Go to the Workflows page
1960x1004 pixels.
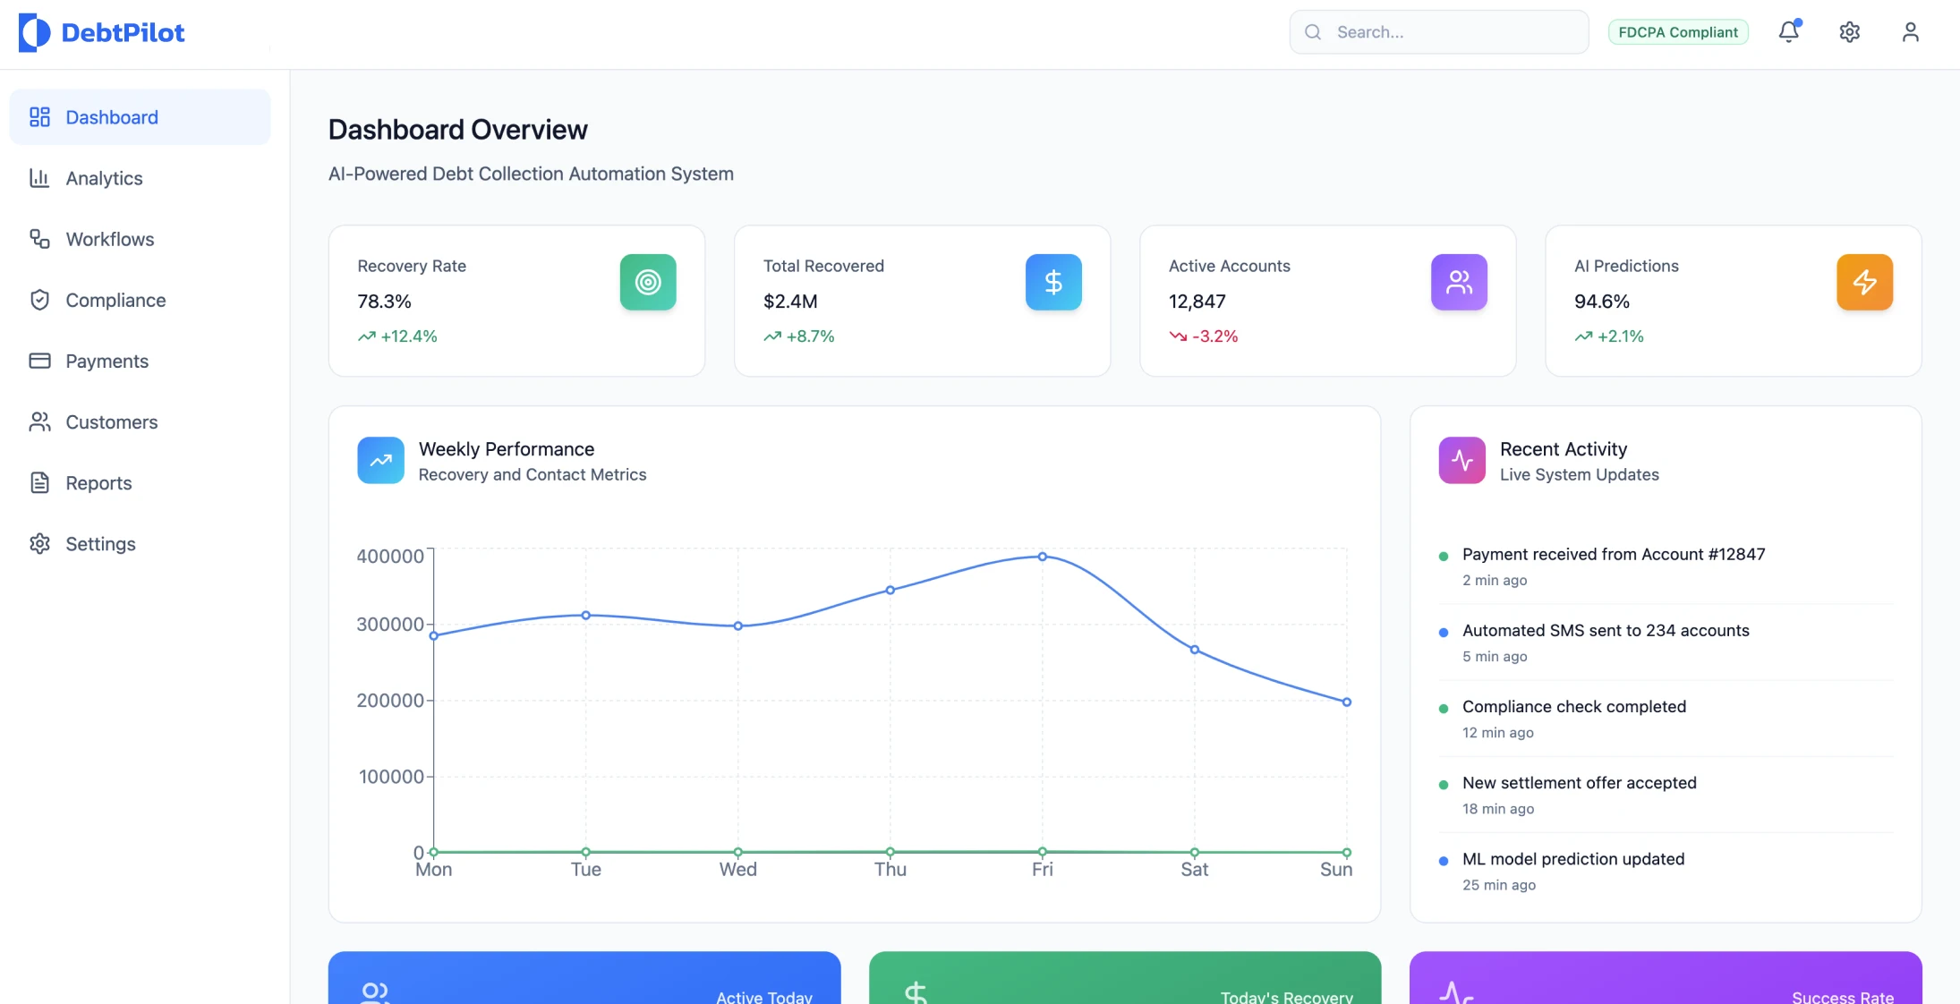109,239
